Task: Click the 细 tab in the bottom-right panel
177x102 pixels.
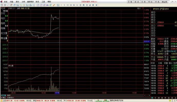Action: pyautogui.click(x=159, y=98)
